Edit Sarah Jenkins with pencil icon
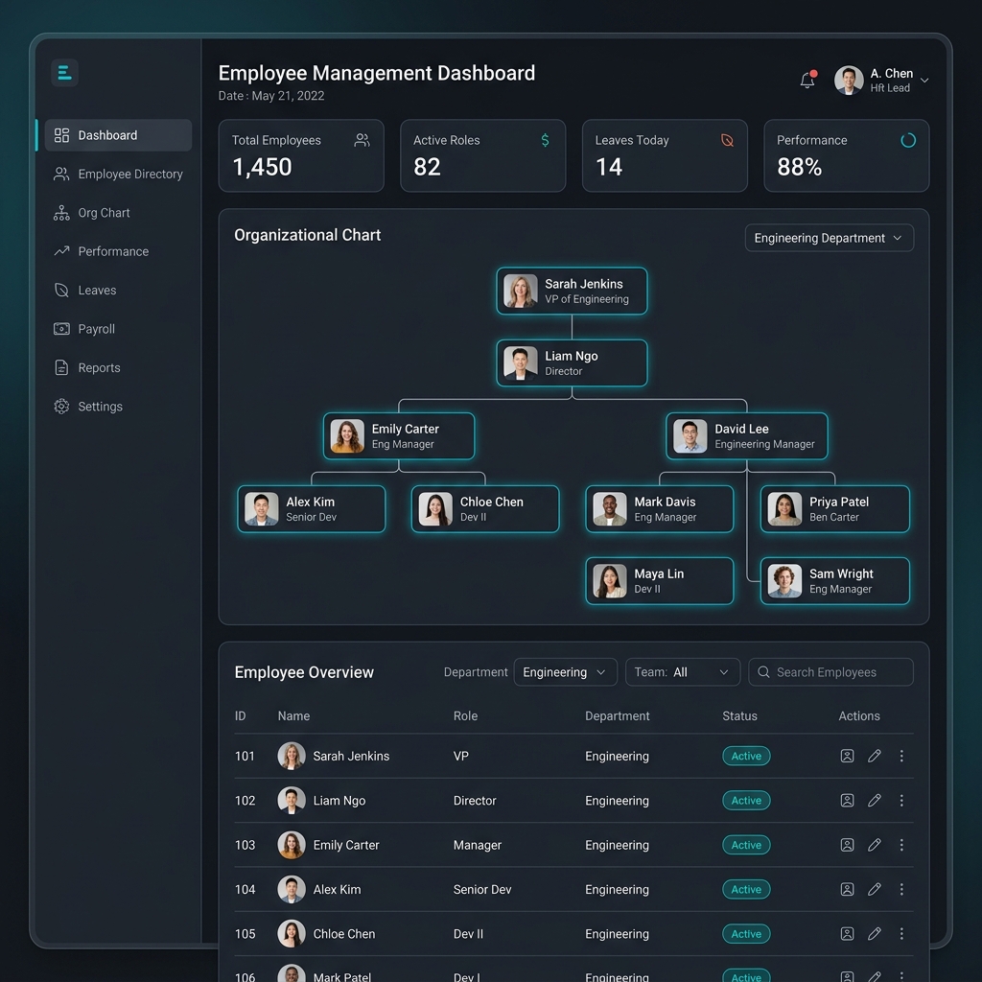 pyautogui.click(x=875, y=756)
